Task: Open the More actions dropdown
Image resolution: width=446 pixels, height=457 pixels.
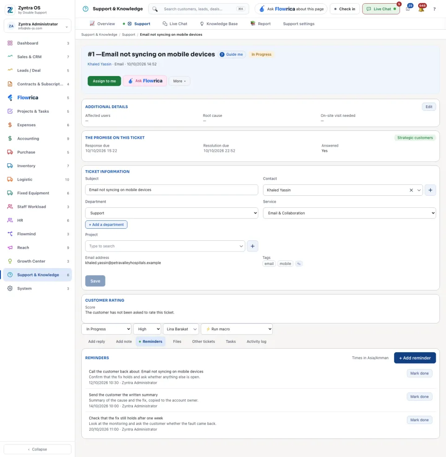Action: (179, 81)
